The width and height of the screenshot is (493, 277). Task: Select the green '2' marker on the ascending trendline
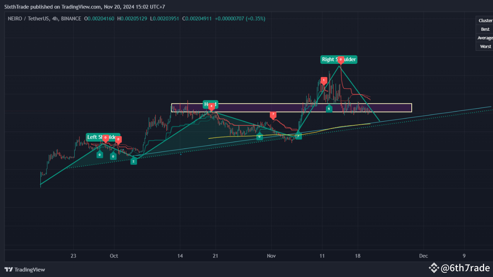pyautogui.click(x=134, y=161)
